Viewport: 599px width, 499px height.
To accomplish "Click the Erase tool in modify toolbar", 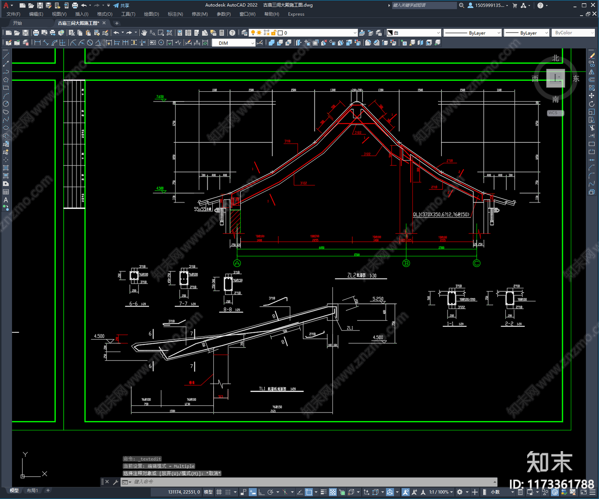I will pos(592,56).
